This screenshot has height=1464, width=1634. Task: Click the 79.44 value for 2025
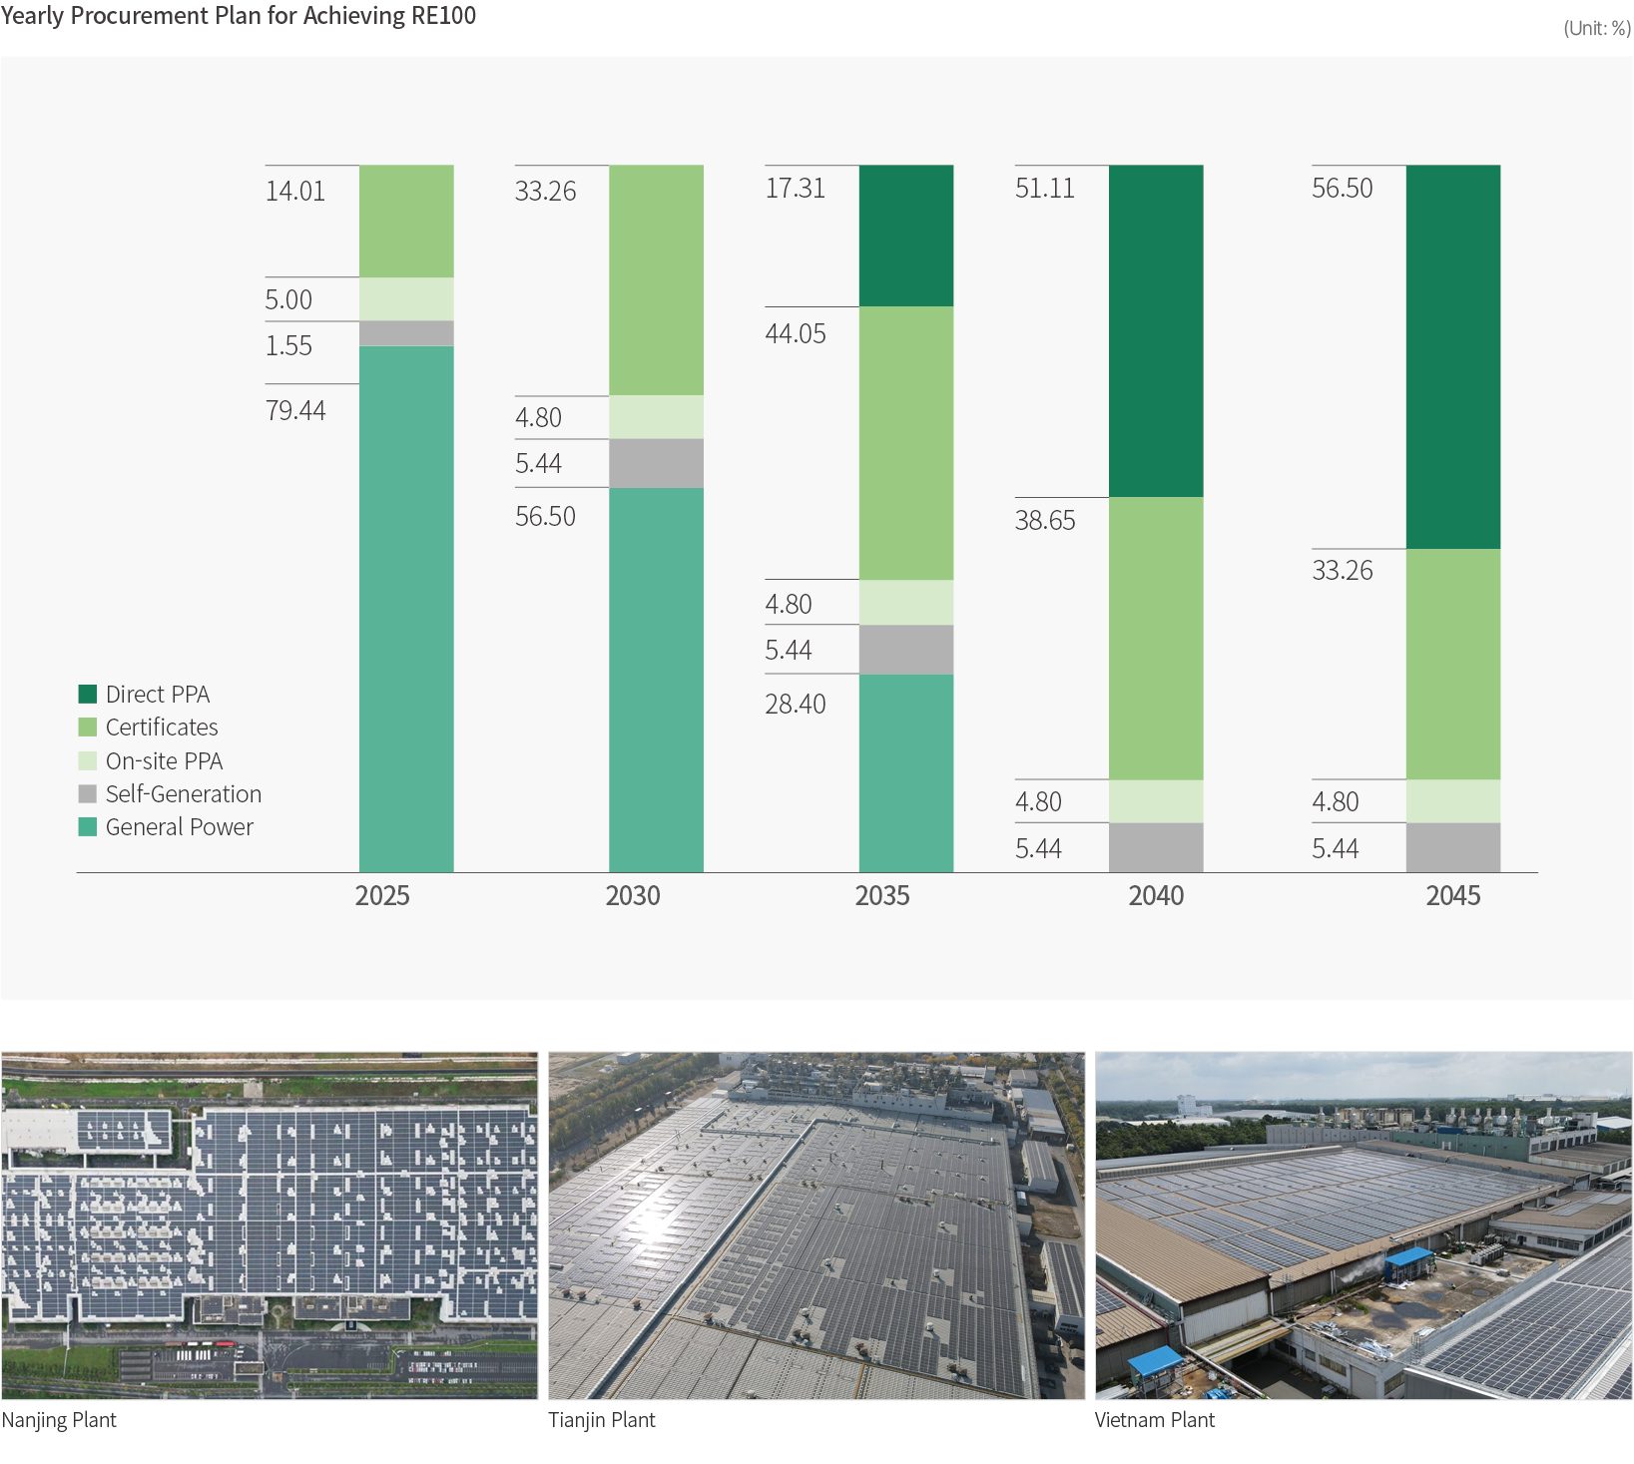[295, 410]
